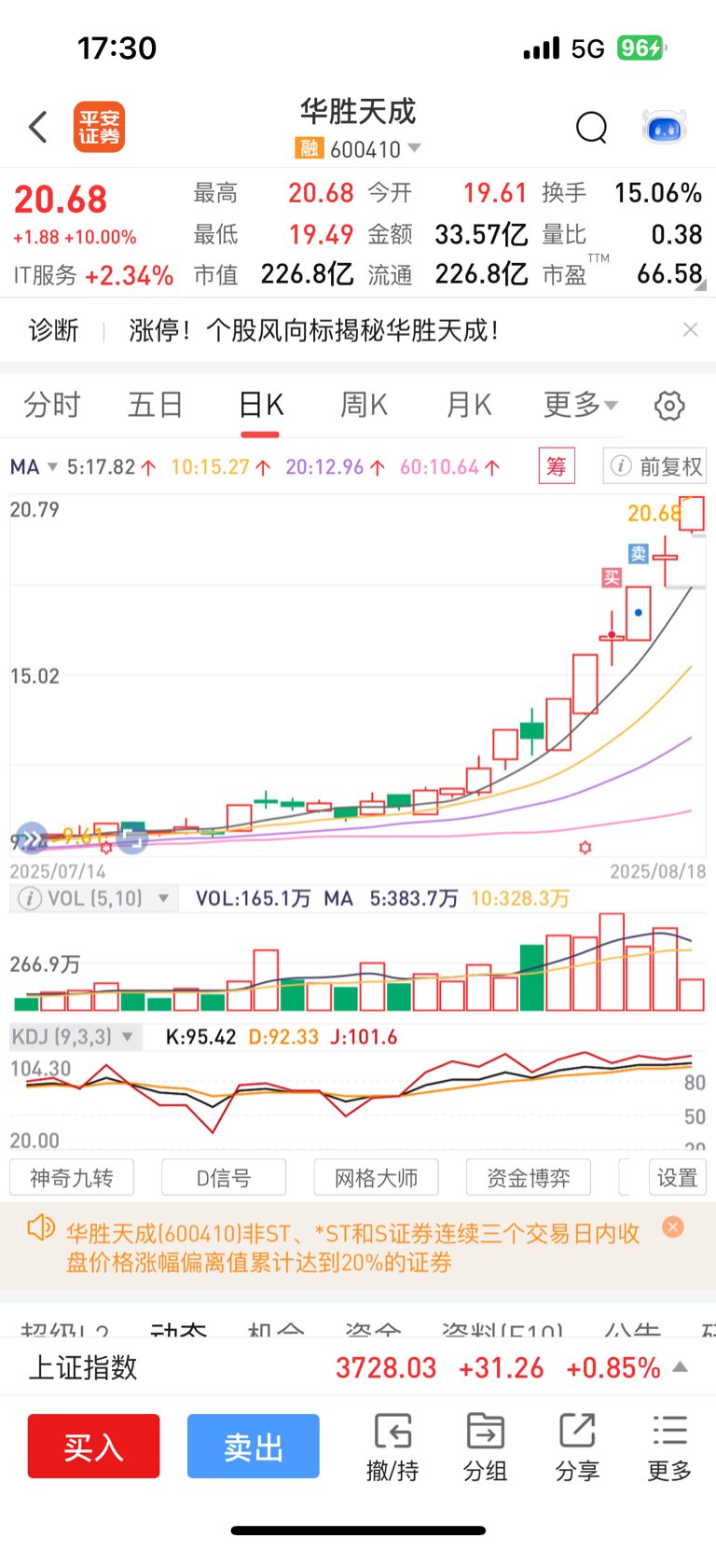Tap the red 买入 button
Image resolution: width=716 pixels, height=1551 pixels.
93,1446
